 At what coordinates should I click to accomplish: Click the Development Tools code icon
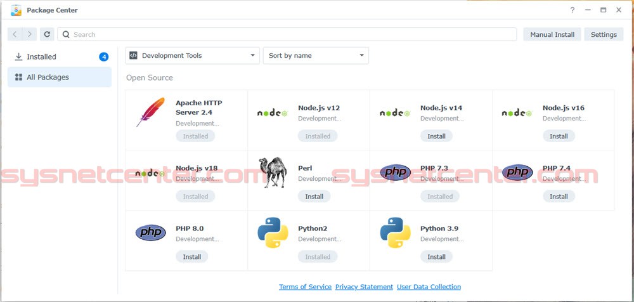(x=133, y=55)
